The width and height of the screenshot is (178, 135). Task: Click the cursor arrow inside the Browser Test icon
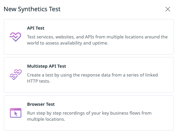[16, 114]
